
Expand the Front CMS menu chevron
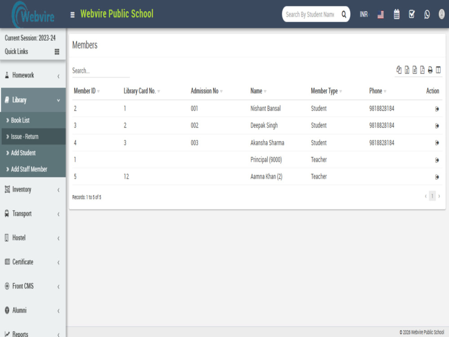point(58,287)
